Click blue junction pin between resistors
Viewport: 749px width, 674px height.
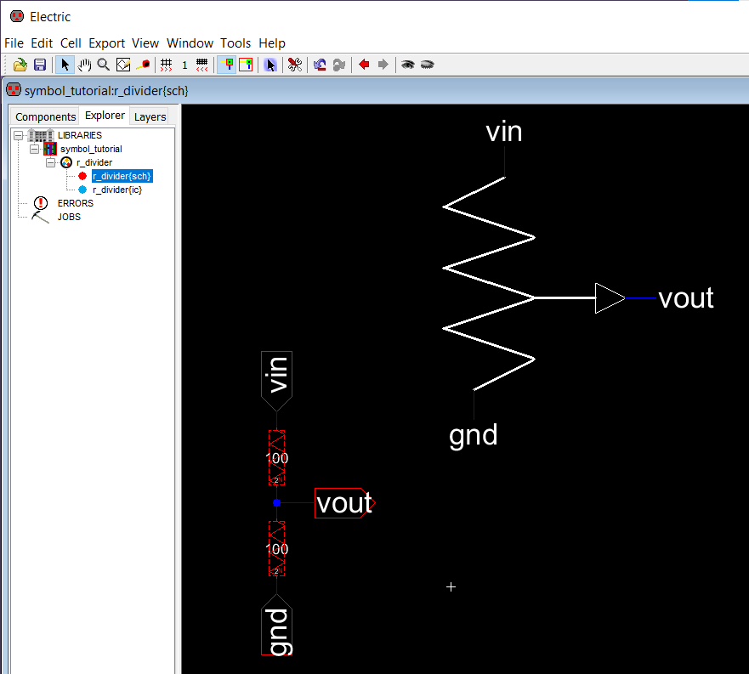coord(276,503)
